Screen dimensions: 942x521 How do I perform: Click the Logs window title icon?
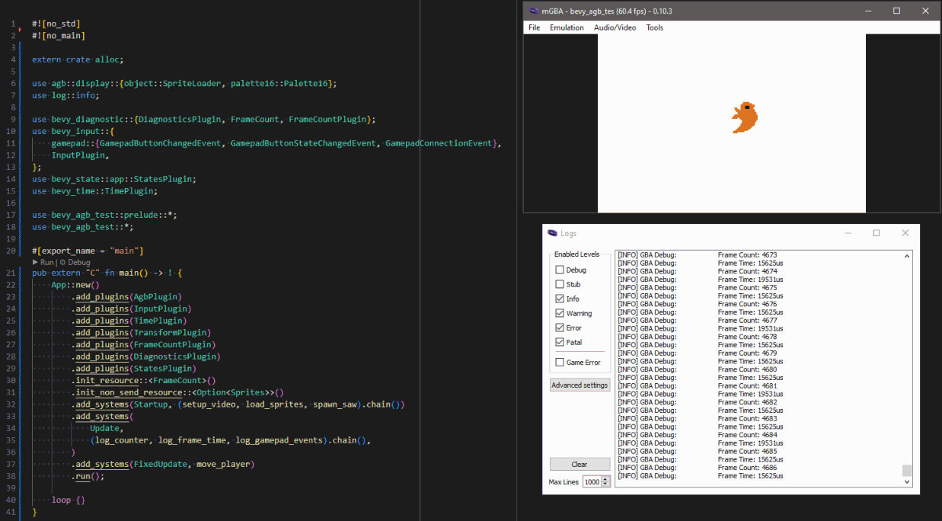552,233
